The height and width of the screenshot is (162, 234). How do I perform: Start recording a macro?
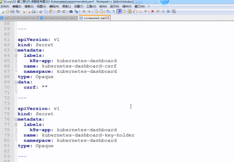pyautogui.click(x=153, y=11)
